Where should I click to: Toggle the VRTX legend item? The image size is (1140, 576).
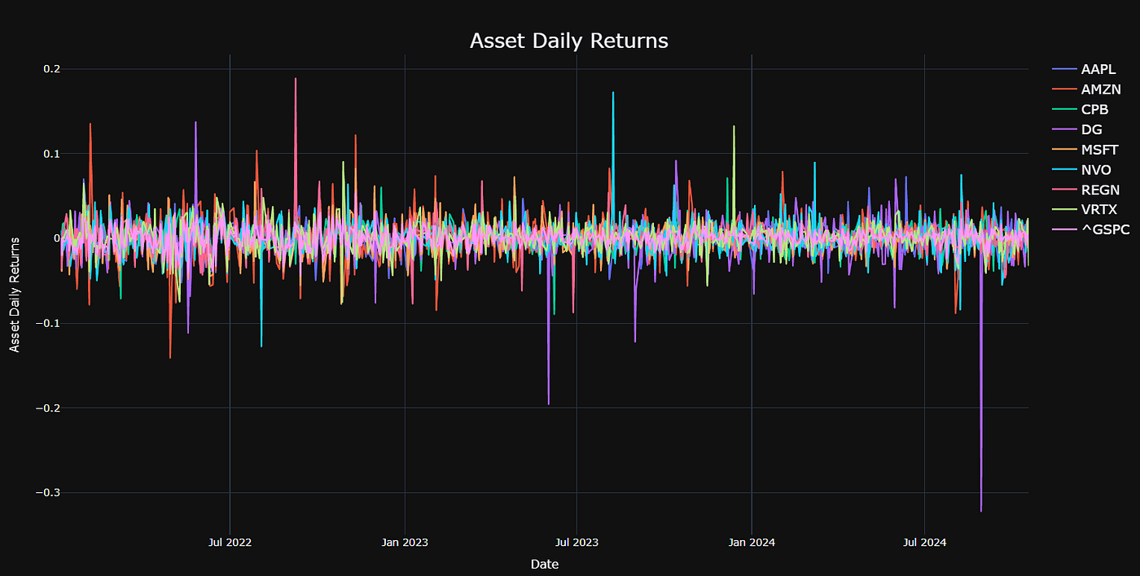tap(1097, 210)
